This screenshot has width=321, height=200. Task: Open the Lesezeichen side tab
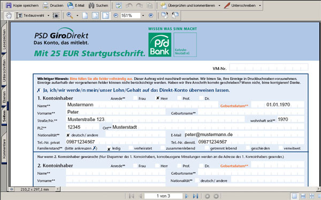4,39
